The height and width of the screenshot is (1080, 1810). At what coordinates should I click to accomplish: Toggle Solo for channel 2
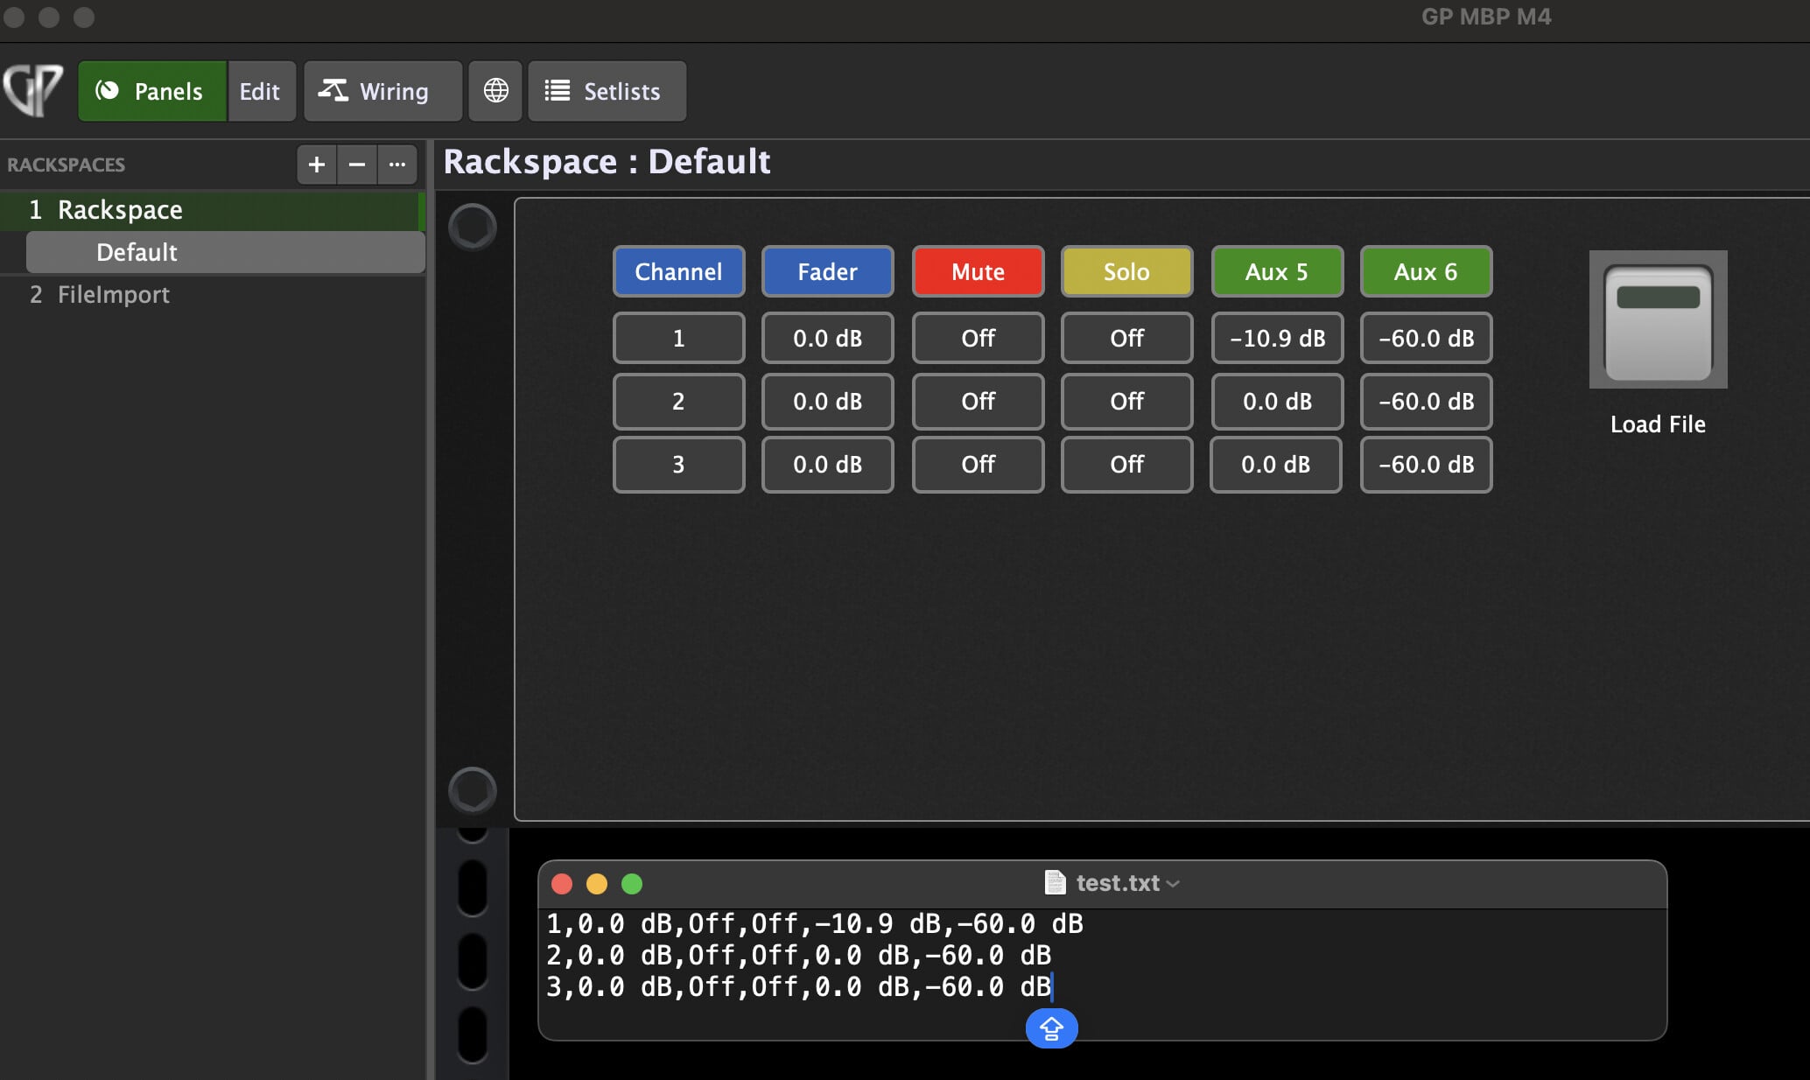[1126, 401]
